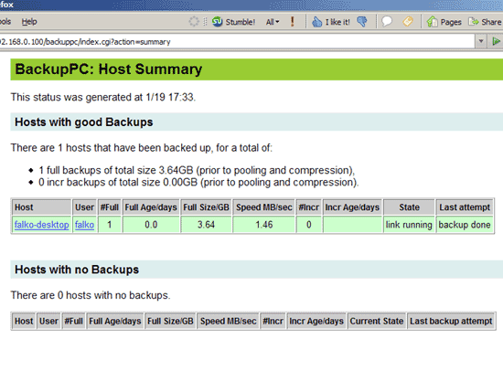Click the green Go arrow button
Viewport: 503px width, 392px height.
point(496,41)
